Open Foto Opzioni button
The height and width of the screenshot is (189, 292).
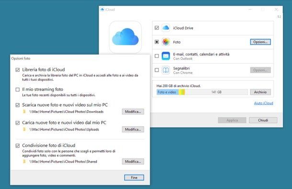[260, 42]
